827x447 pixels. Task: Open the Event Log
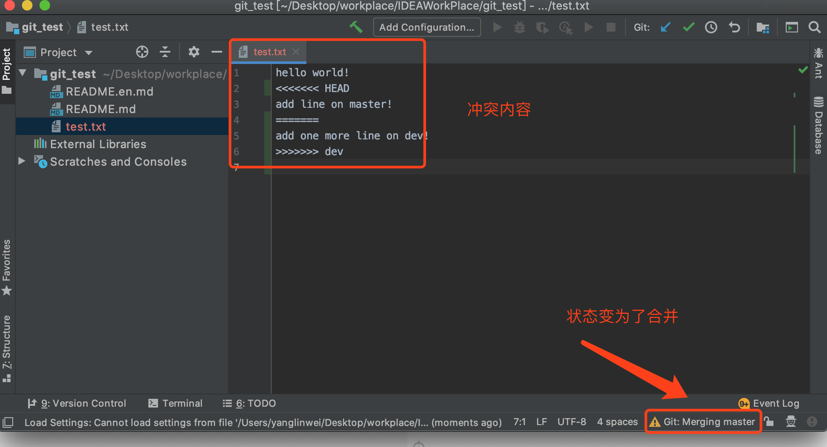(769, 403)
